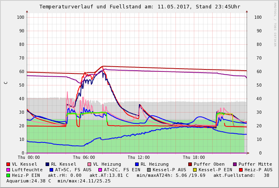Select the pink VL Heizung legend swatch

coord(90,164)
